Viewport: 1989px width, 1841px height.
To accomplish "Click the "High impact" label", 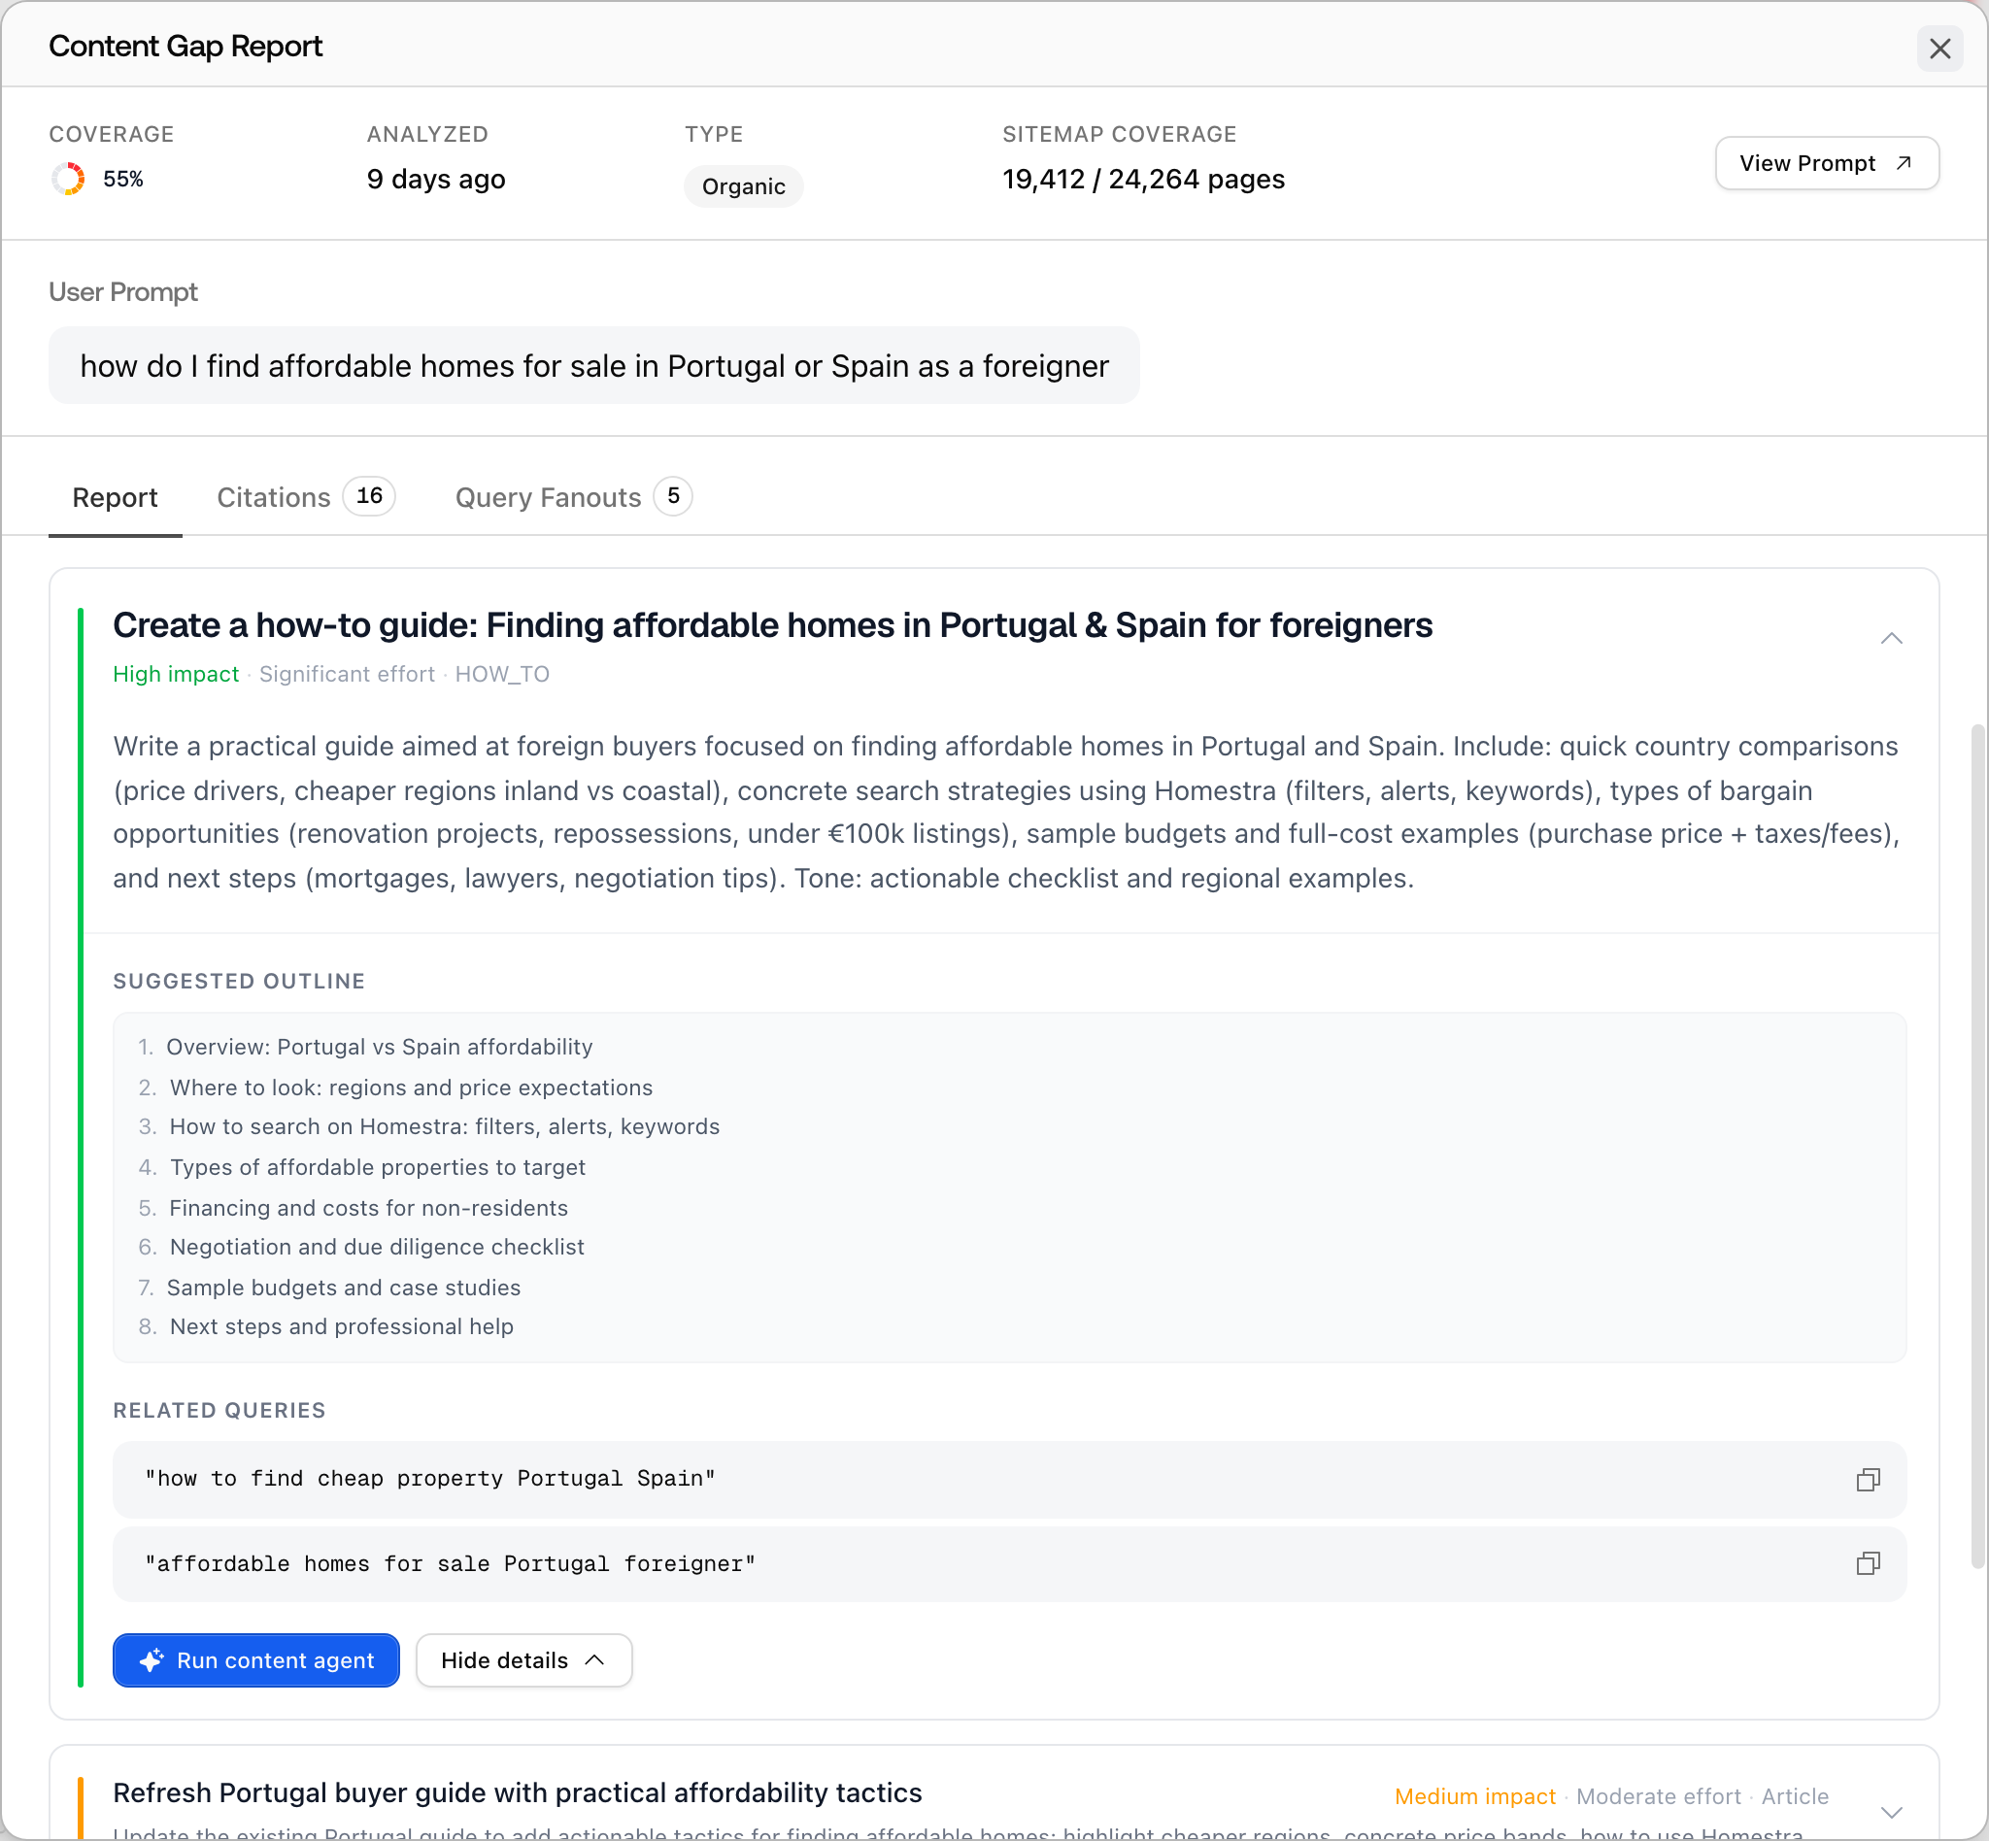I will click(x=177, y=675).
